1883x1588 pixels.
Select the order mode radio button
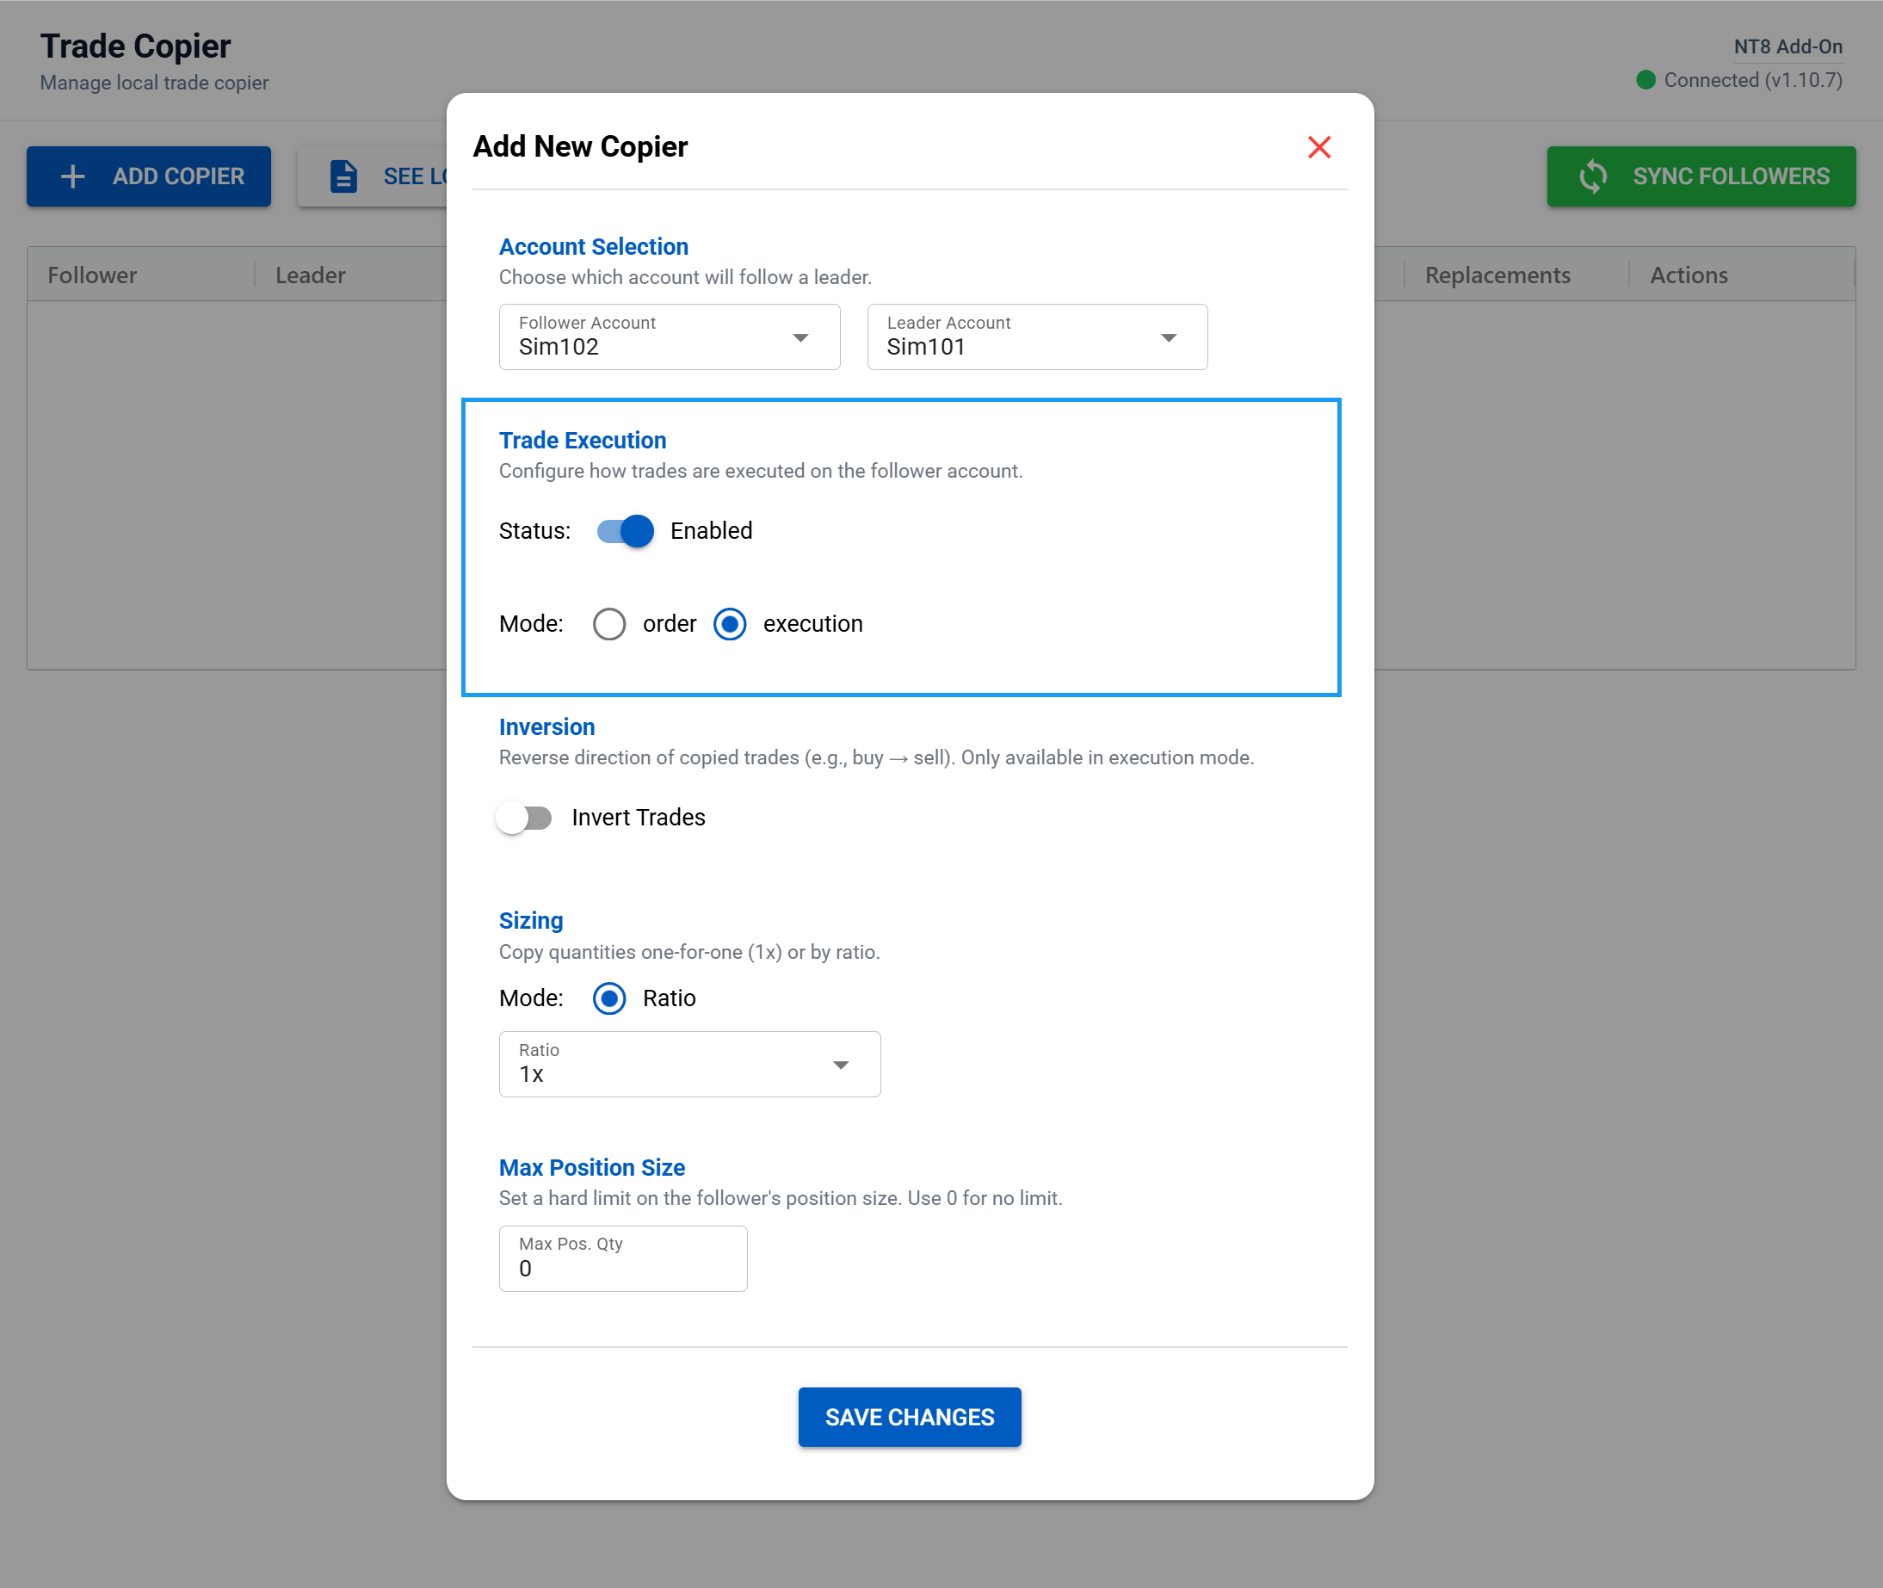[x=609, y=624]
